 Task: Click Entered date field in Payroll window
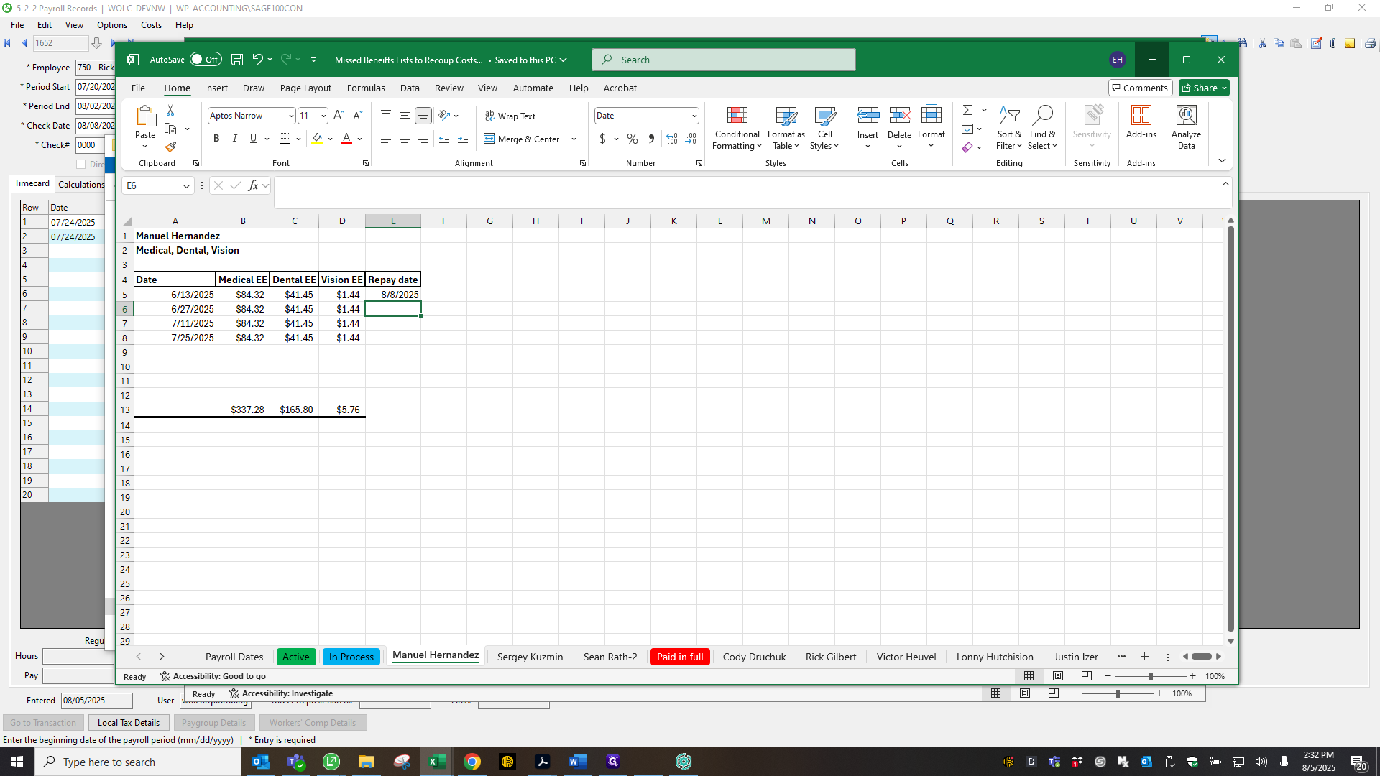pyautogui.click(x=97, y=701)
